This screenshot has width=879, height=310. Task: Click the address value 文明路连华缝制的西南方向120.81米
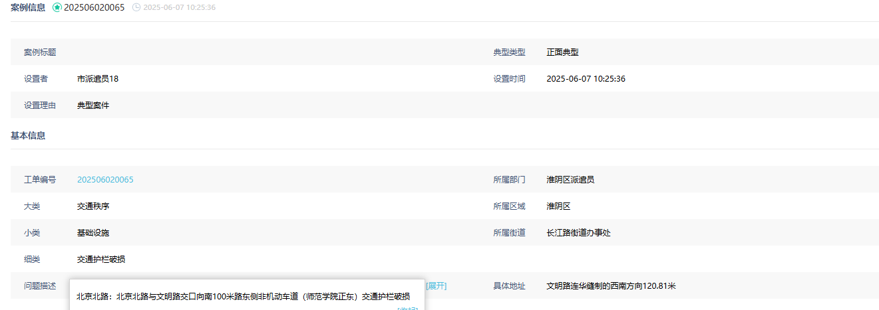(x=612, y=286)
